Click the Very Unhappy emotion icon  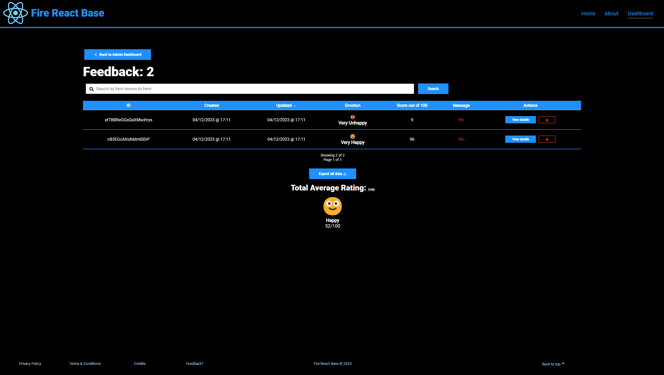[x=352, y=117]
